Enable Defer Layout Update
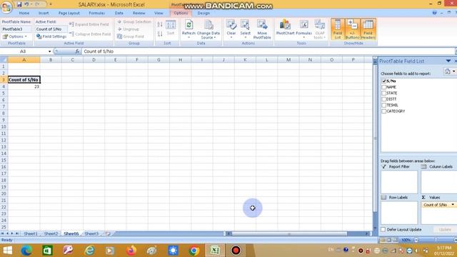 383,230
